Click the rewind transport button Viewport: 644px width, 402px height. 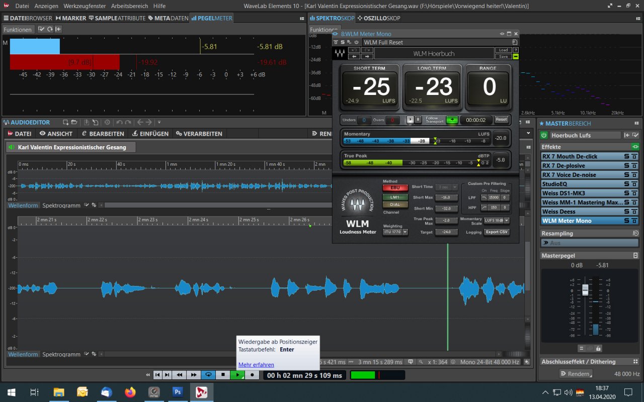(x=179, y=375)
